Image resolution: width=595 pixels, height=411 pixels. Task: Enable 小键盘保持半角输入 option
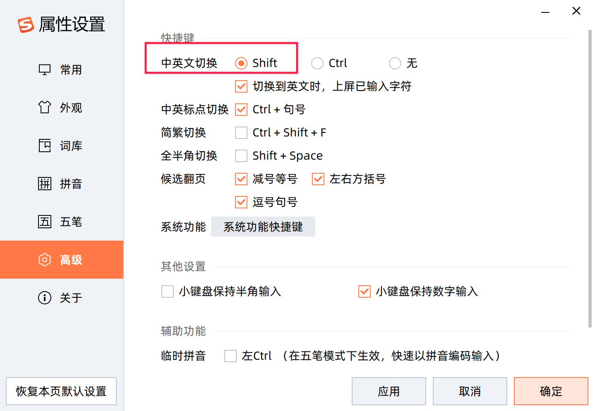coord(167,291)
